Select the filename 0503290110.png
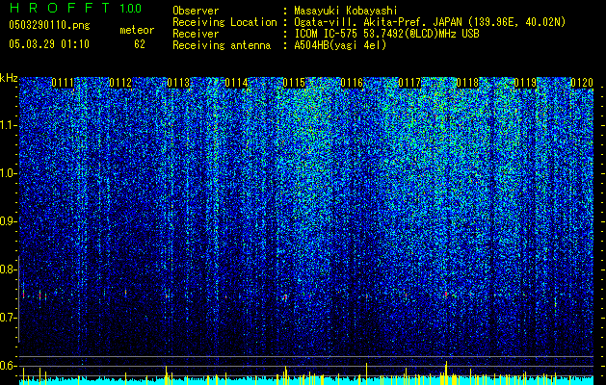The image size is (606, 385). pyautogui.click(x=49, y=25)
